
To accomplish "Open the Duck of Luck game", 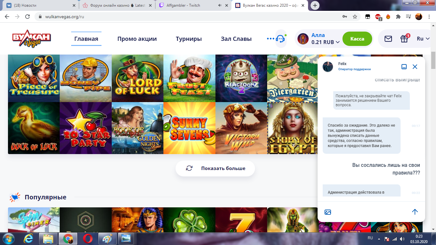I will tap(34, 128).
